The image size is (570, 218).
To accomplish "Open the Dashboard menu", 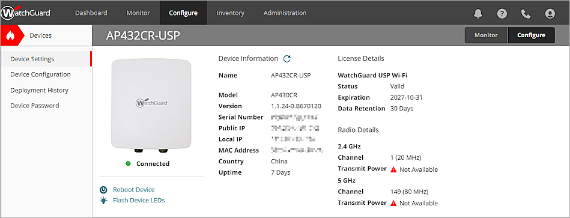I will point(91,13).
